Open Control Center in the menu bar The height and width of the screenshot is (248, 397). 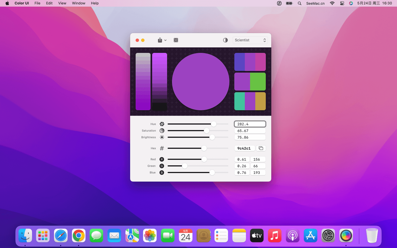[342, 3]
